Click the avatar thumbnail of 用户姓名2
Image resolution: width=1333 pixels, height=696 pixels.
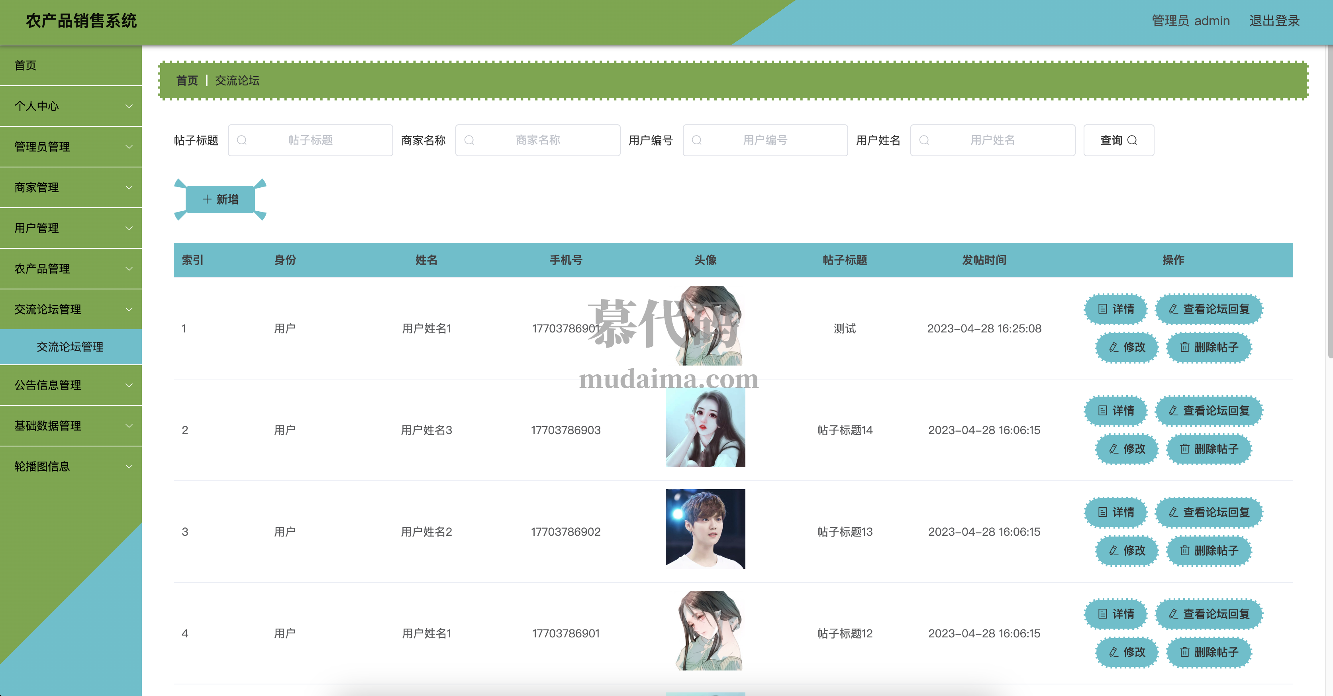tap(705, 529)
